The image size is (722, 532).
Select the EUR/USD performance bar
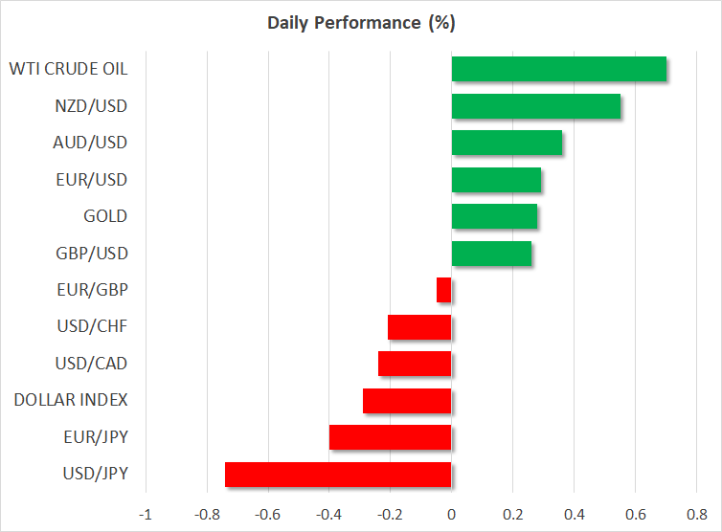pyautogui.click(x=496, y=180)
